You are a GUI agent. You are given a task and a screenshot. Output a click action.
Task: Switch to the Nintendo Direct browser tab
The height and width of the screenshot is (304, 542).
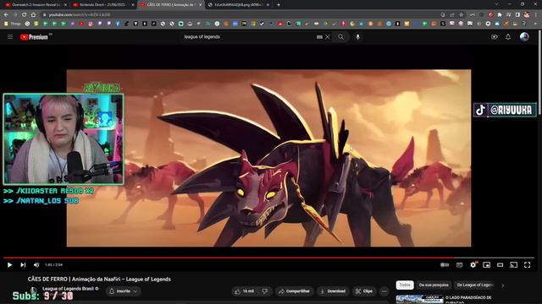103,5
